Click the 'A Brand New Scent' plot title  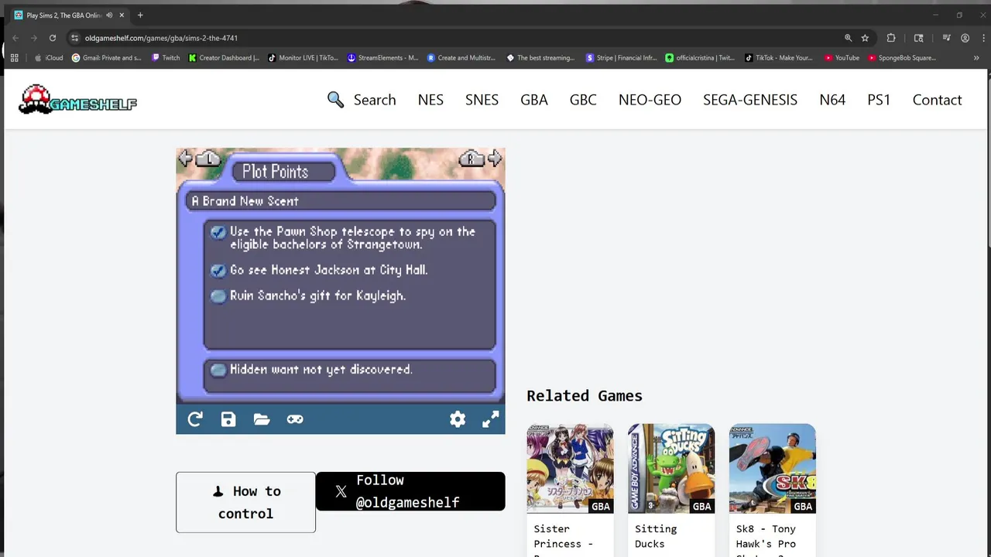245,201
